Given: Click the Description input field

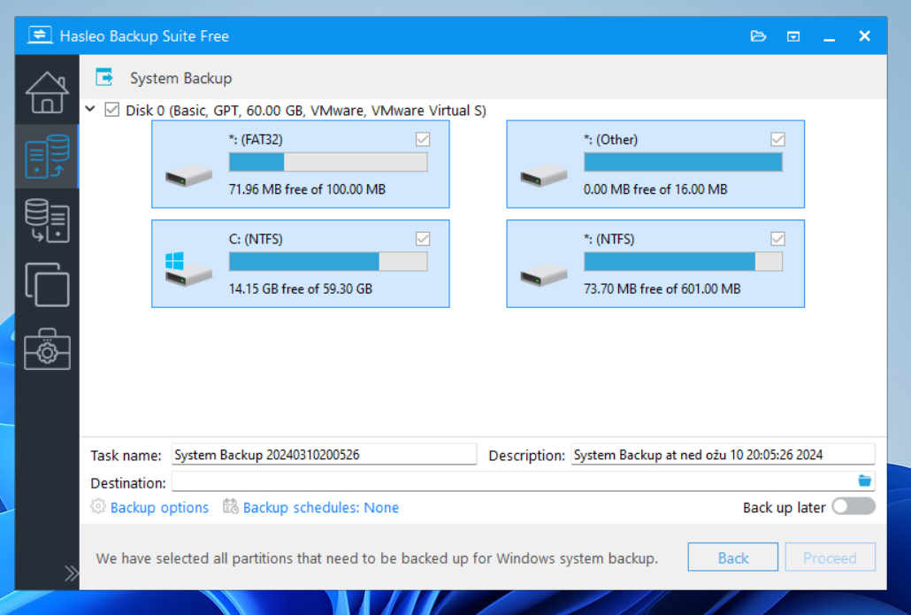Looking at the screenshot, I should click(723, 455).
